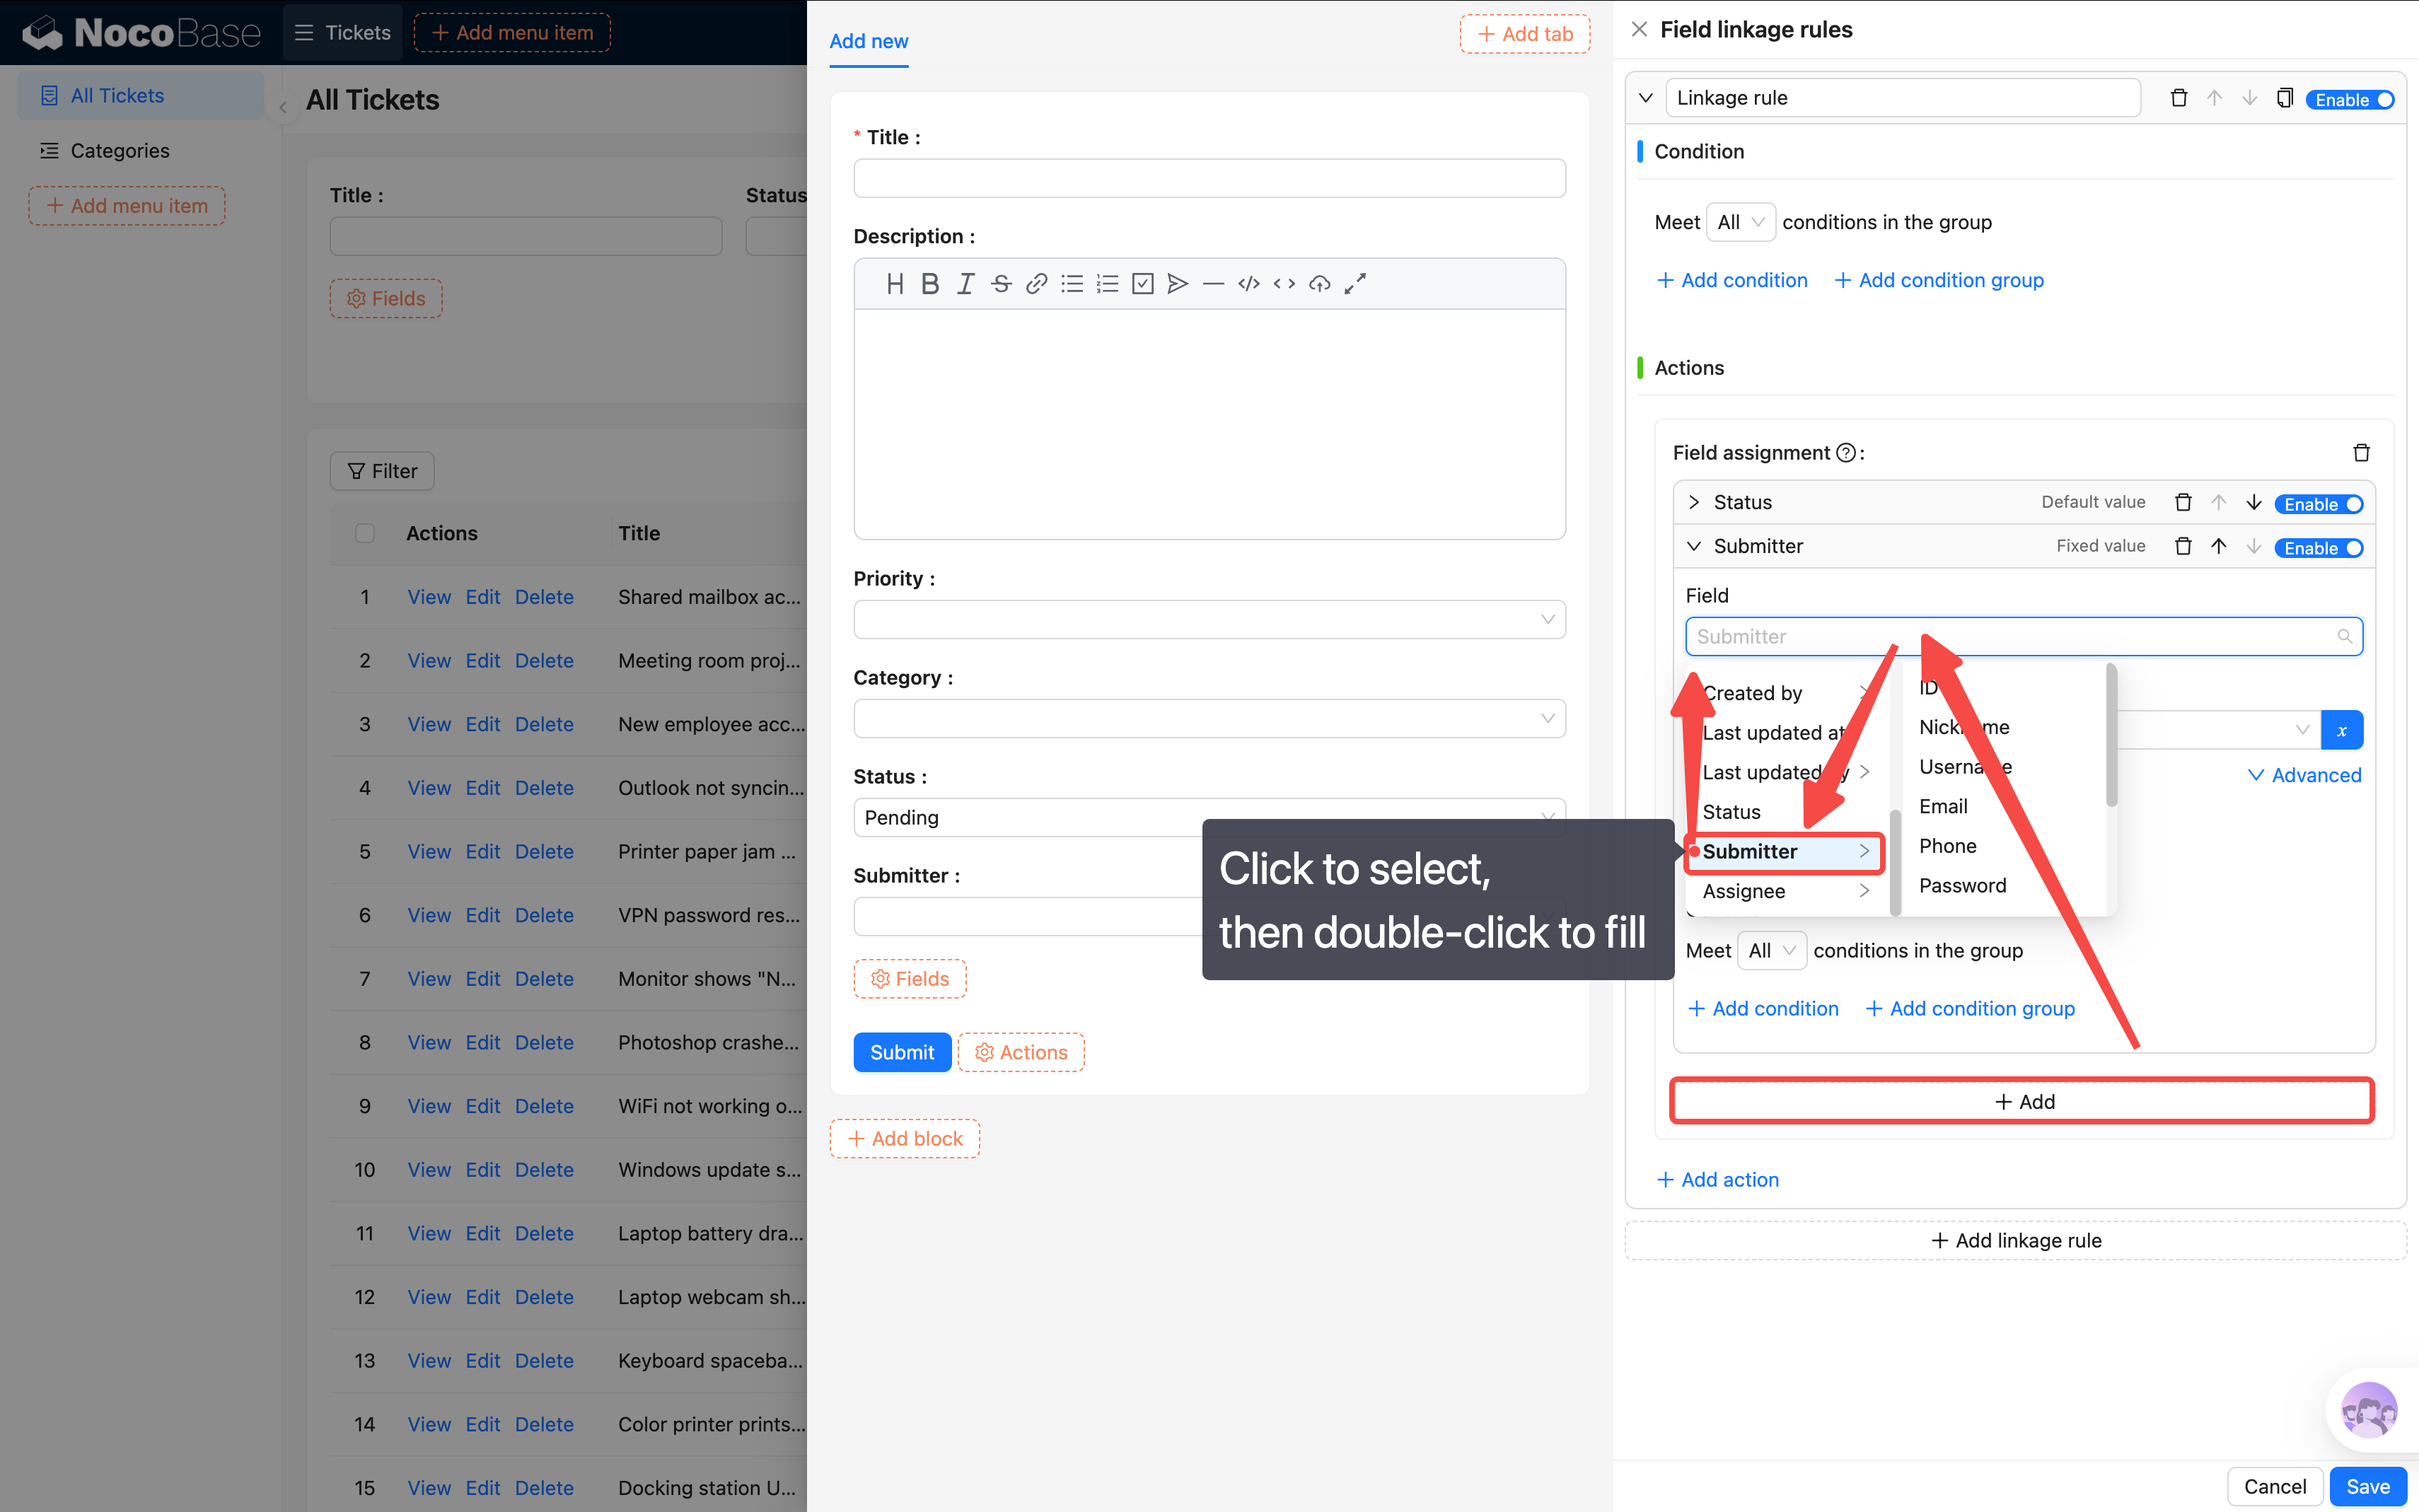The width and height of the screenshot is (2419, 1512).
Task: Click the variable x button
Action: pyautogui.click(x=2341, y=730)
